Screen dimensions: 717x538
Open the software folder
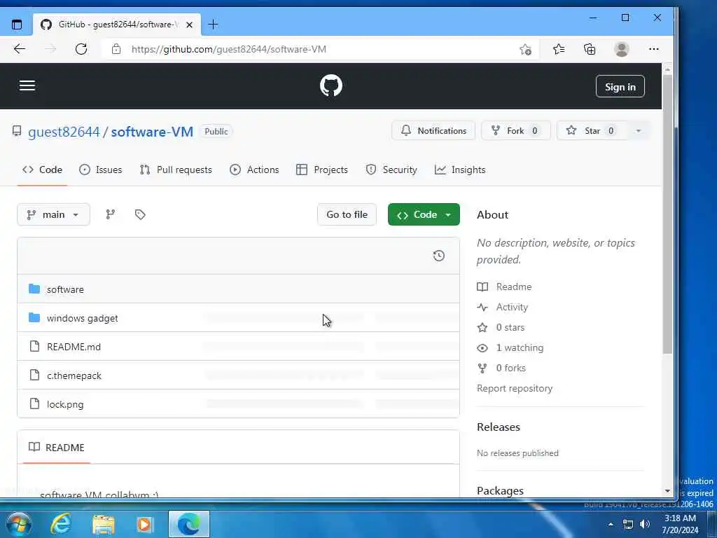[65, 289]
